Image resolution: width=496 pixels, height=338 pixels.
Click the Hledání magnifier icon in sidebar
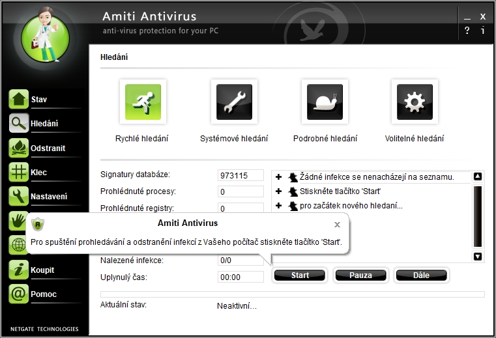[19, 123]
